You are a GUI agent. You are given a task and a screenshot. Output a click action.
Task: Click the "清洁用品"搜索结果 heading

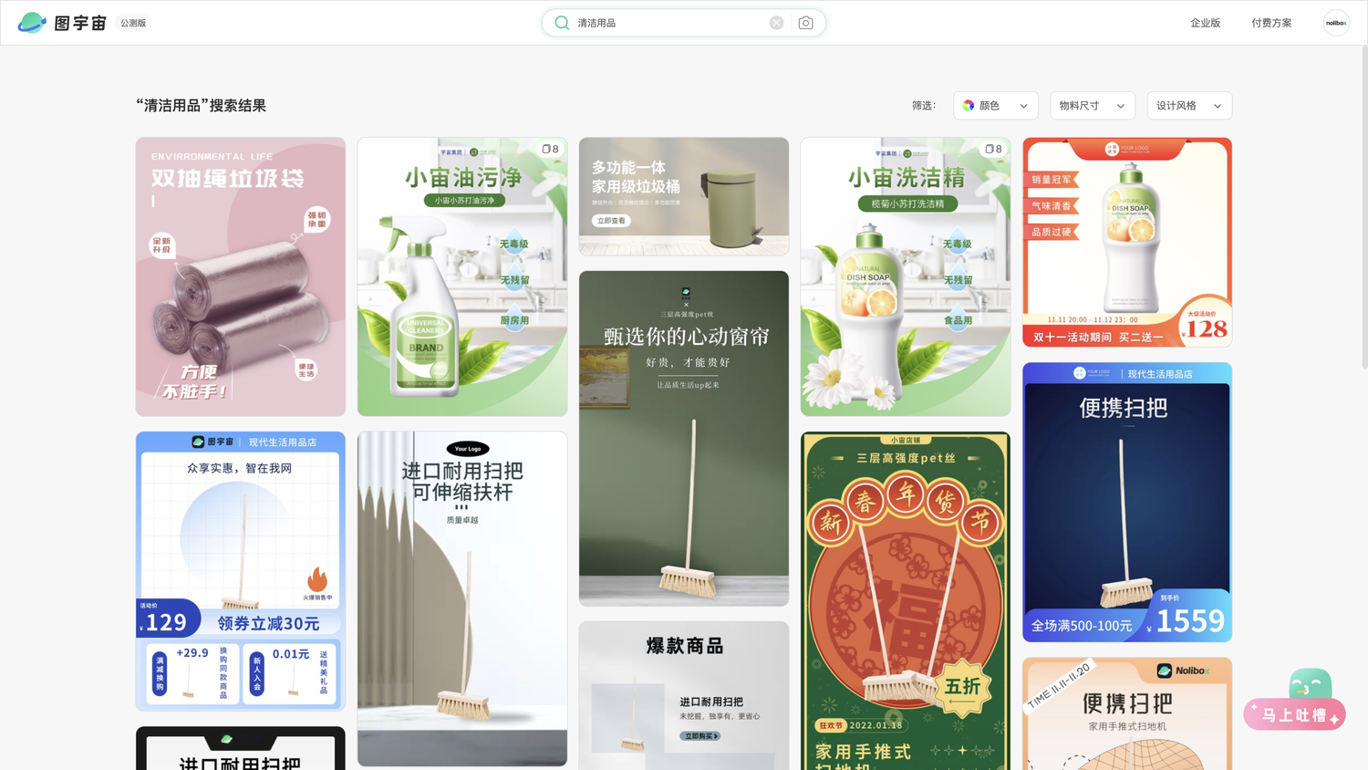pos(201,106)
